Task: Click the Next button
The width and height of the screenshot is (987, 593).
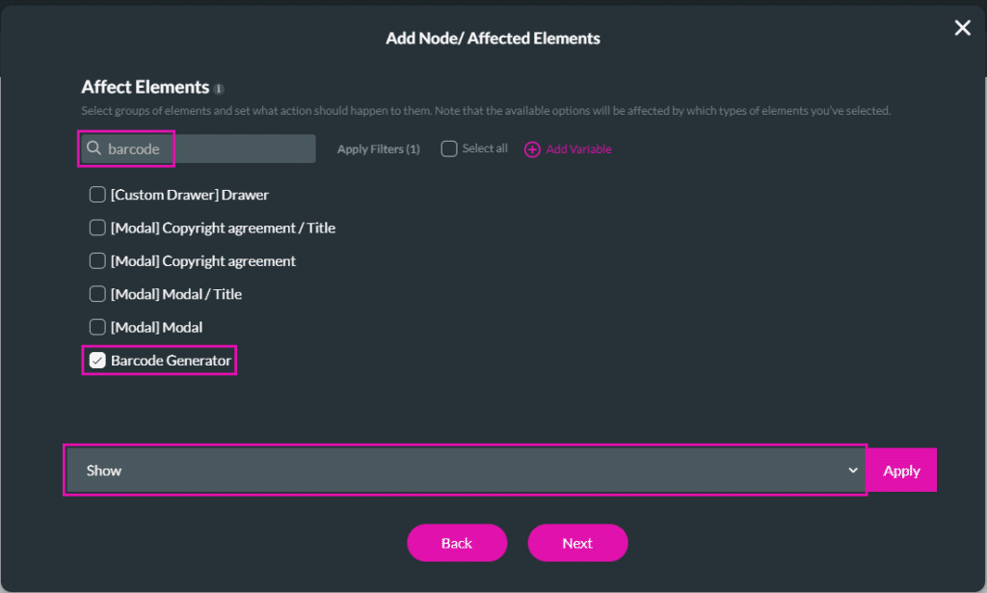Action: pos(577,543)
